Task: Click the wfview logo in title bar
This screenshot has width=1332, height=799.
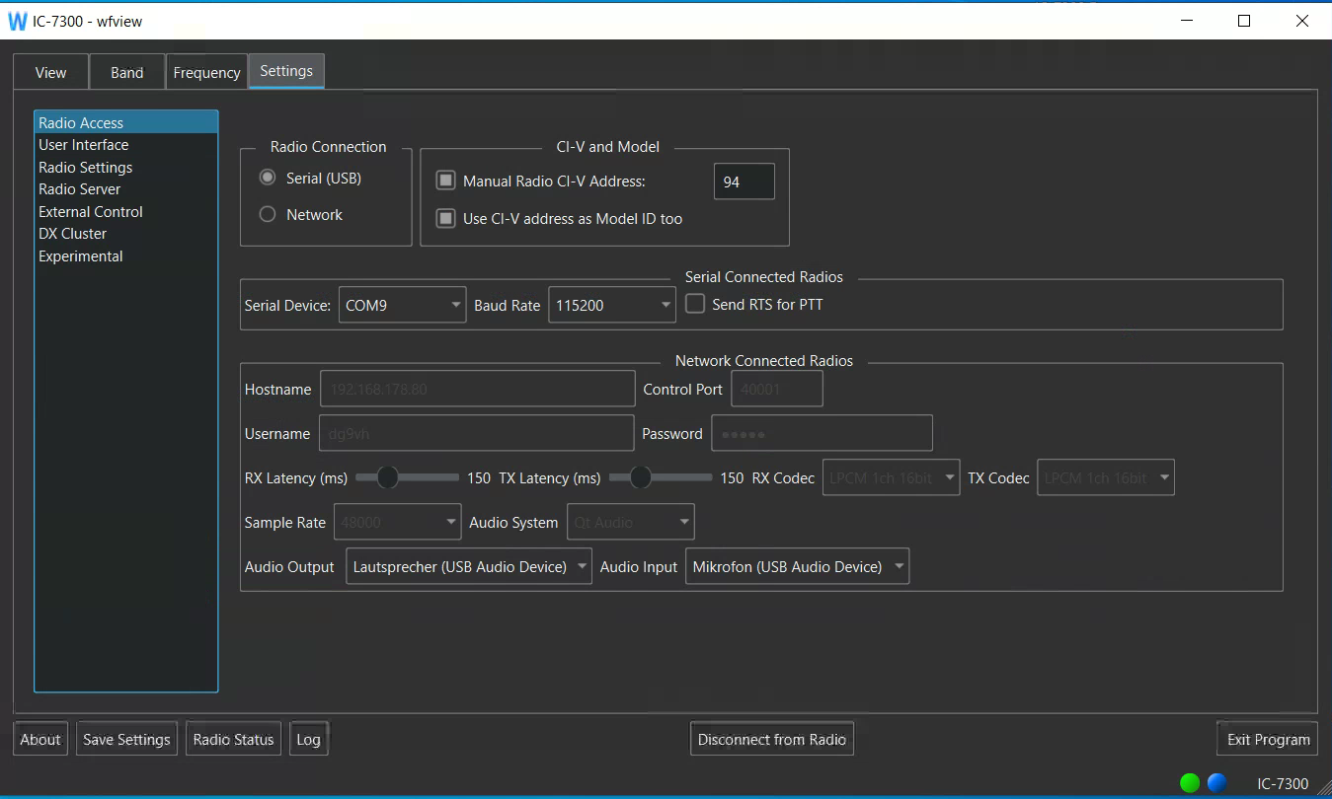Action: click(17, 21)
